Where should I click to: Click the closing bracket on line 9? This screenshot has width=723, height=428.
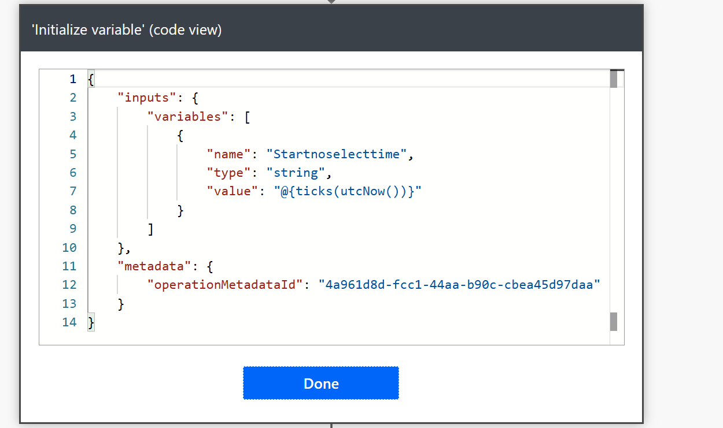[150, 229]
